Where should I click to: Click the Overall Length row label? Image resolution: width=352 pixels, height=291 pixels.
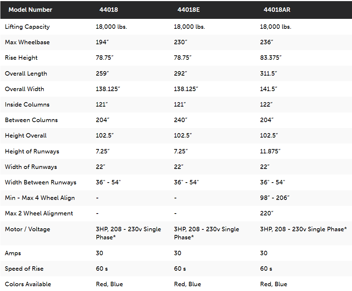click(x=26, y=74)
